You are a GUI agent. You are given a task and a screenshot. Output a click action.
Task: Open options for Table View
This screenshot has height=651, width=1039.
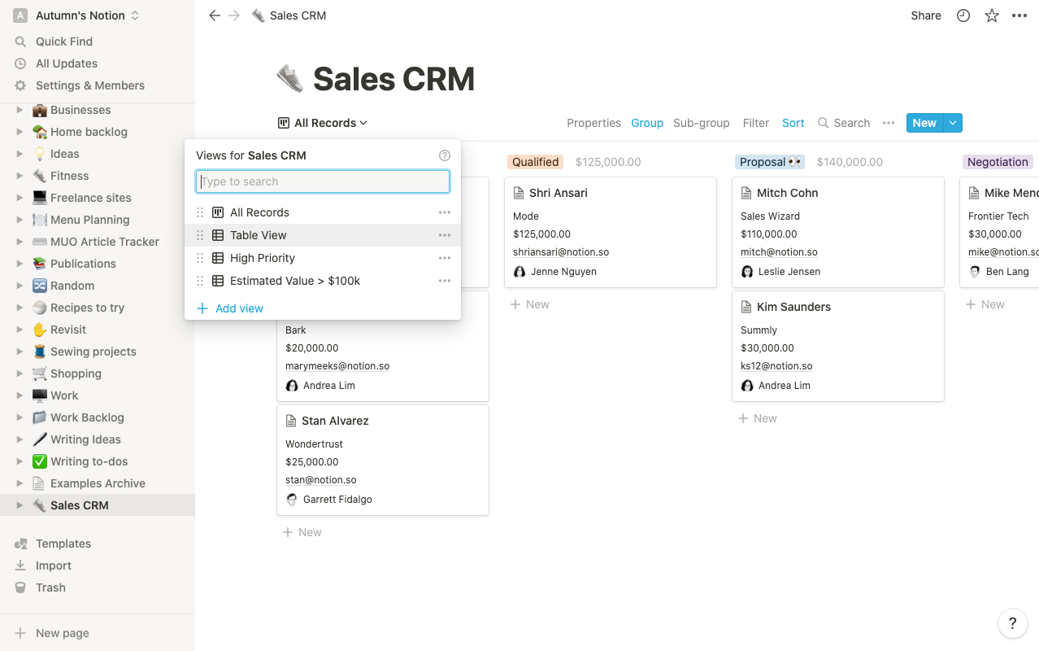pyautogui.click(x=444, y=235)
